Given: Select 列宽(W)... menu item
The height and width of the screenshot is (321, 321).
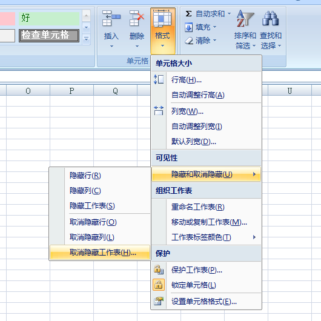Looking at the screenshot, I should click(207, 111).
